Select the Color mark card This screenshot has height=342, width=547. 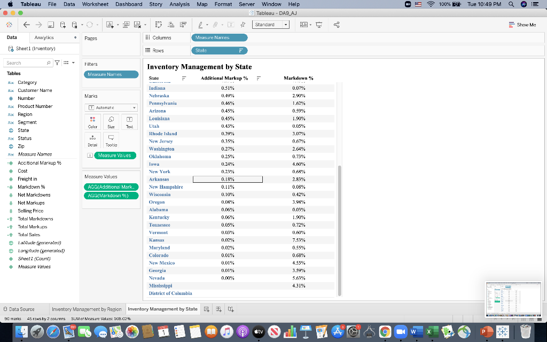[x=92, y=122]
